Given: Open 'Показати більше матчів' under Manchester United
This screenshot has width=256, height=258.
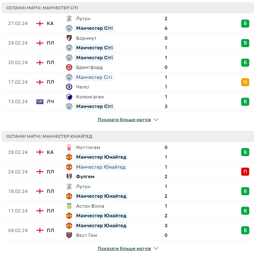Looking at the screenshot, I should (124, 248).
